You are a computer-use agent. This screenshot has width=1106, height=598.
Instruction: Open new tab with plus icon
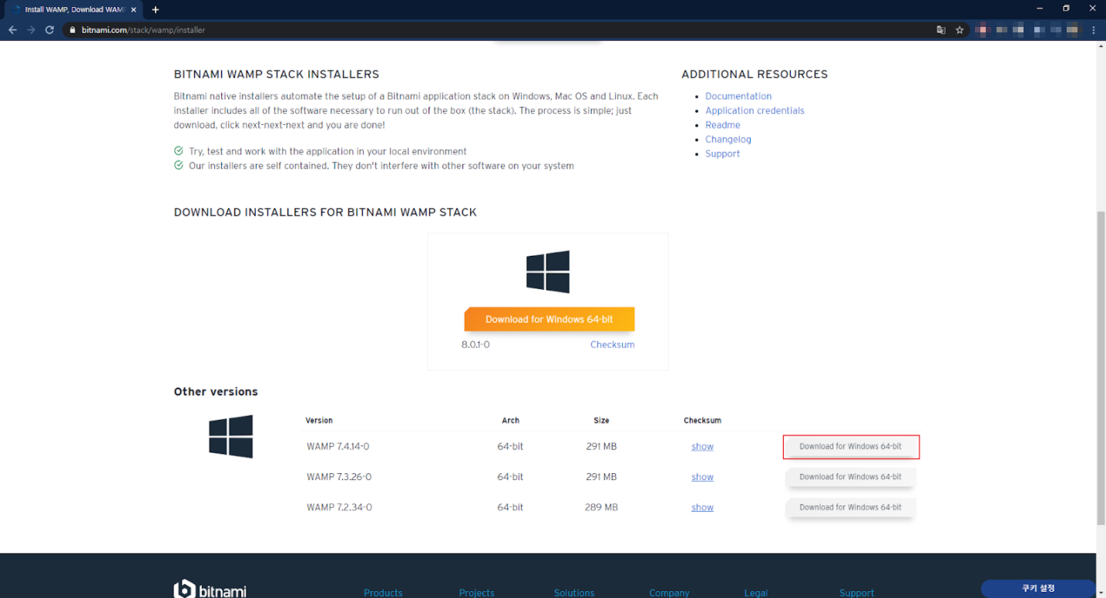tap(155, 10)
